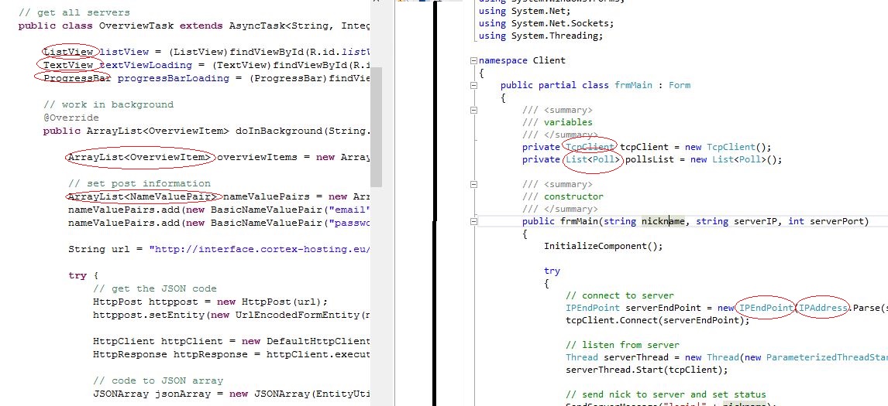Click the 'HttpResponse httpResponse' line
Image resolution: width=888 pixels, height=406 pixels.
pyautogui.click(x=232, y=354)
